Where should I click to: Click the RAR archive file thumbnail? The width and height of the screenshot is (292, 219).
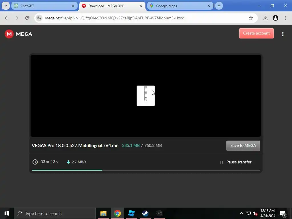point(146,96)
